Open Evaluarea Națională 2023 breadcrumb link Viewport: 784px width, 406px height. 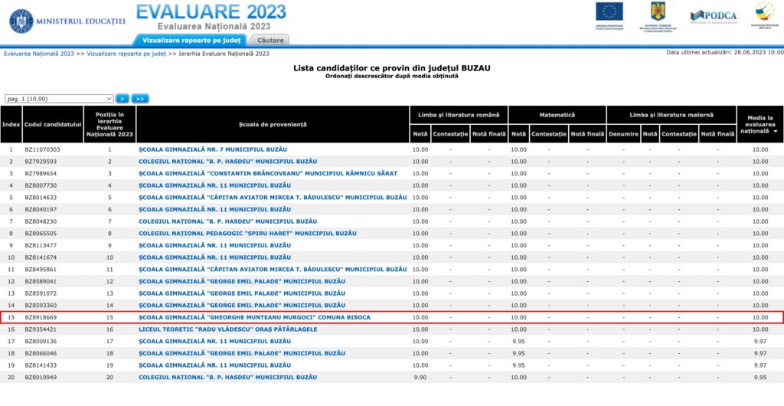coord(39,54)
